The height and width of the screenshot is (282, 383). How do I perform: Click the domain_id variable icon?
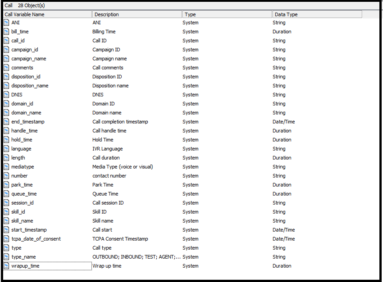6,104
